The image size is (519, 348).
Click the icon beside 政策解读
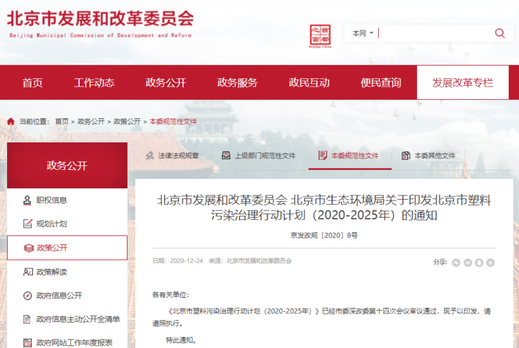pyautogui.click(x=28, y=272)
